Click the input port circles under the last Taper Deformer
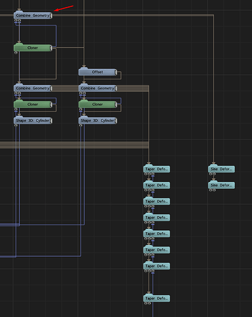This screenshot has width=252, height=317. (148, 303)
